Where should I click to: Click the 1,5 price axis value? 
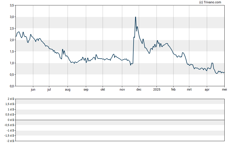pos(12,52)
